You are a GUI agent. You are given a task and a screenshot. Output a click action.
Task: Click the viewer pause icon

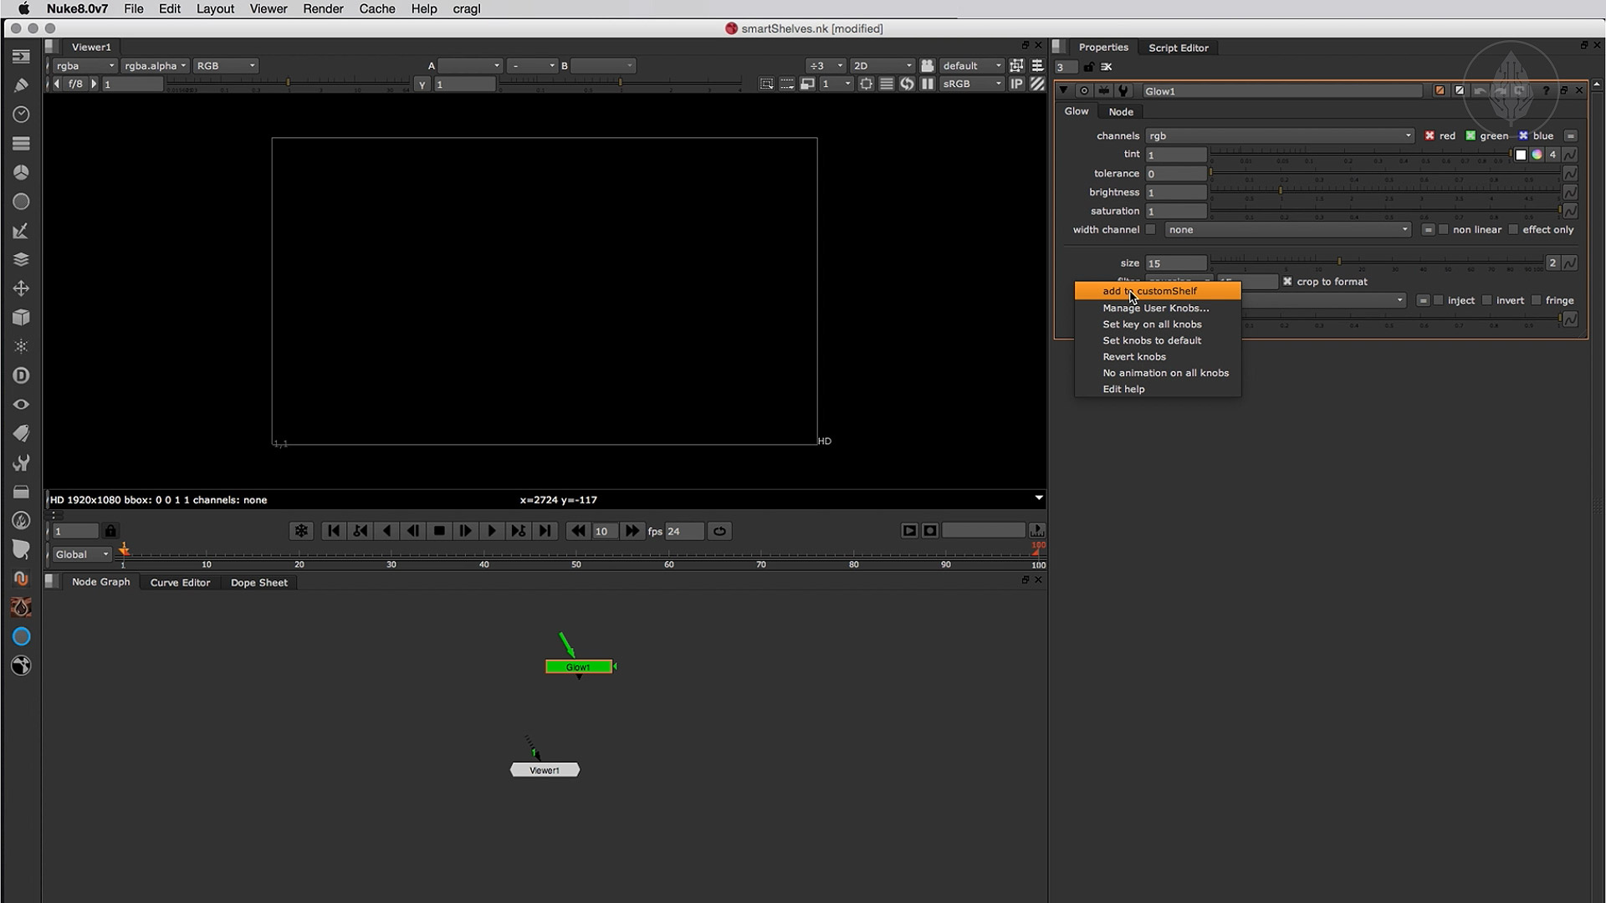point(928,84)
